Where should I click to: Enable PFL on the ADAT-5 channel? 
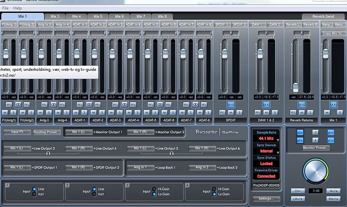[x=151, y=105]
